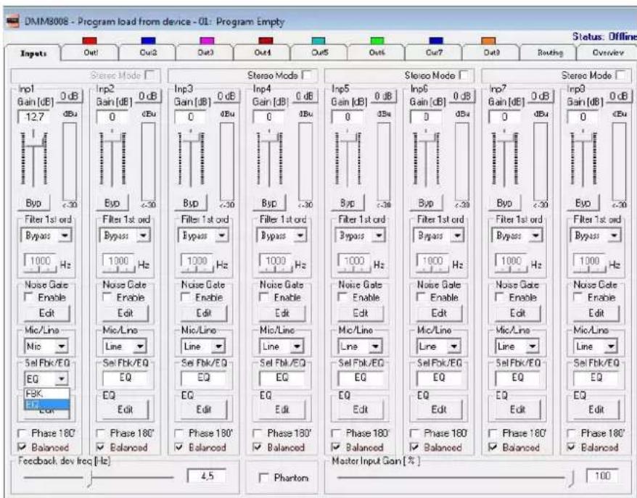Screen dimensions: 637x498
Task: Enable Stereo Mode for Inp3 and Inp4
Action: coord(307,75)
